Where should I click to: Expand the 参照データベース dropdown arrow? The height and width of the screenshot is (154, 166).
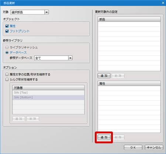point(70,58)
